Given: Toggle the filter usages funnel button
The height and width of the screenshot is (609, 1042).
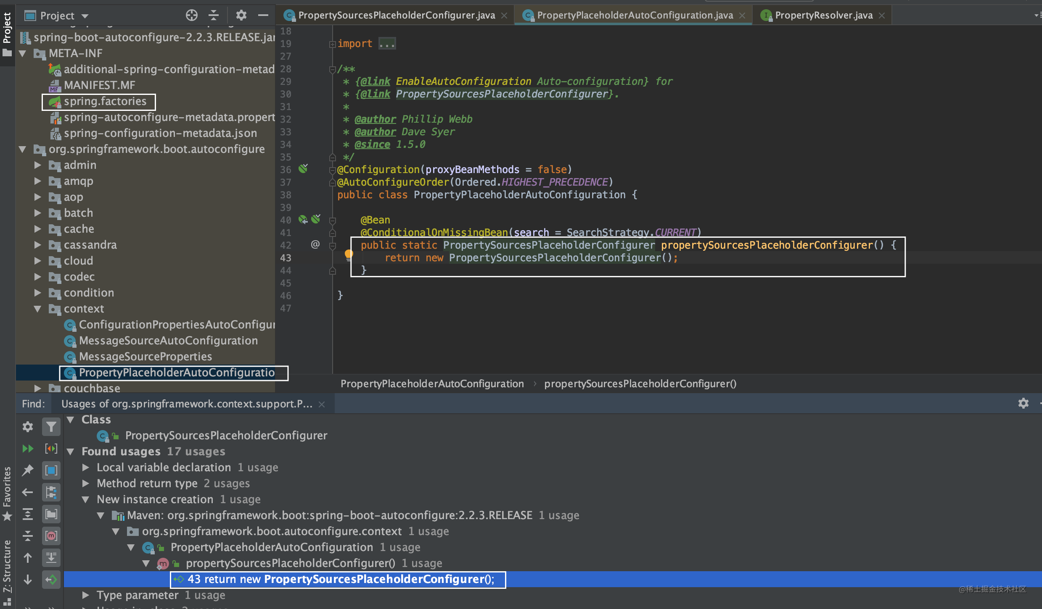Looking at the screenshot, I should tap(51, 427).
